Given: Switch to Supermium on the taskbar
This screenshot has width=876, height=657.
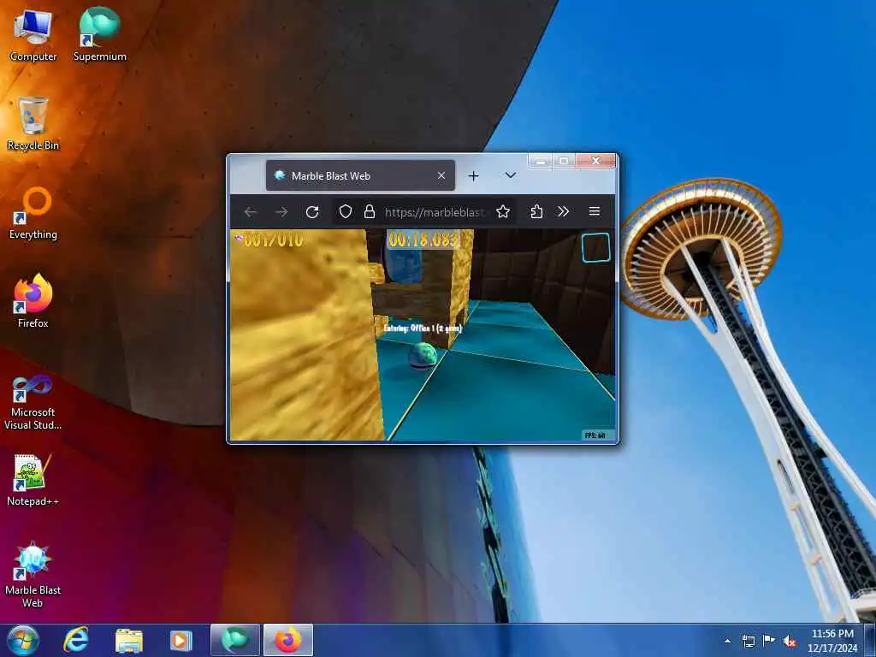Looking at the screenshot, I should [x=234, y=640].
